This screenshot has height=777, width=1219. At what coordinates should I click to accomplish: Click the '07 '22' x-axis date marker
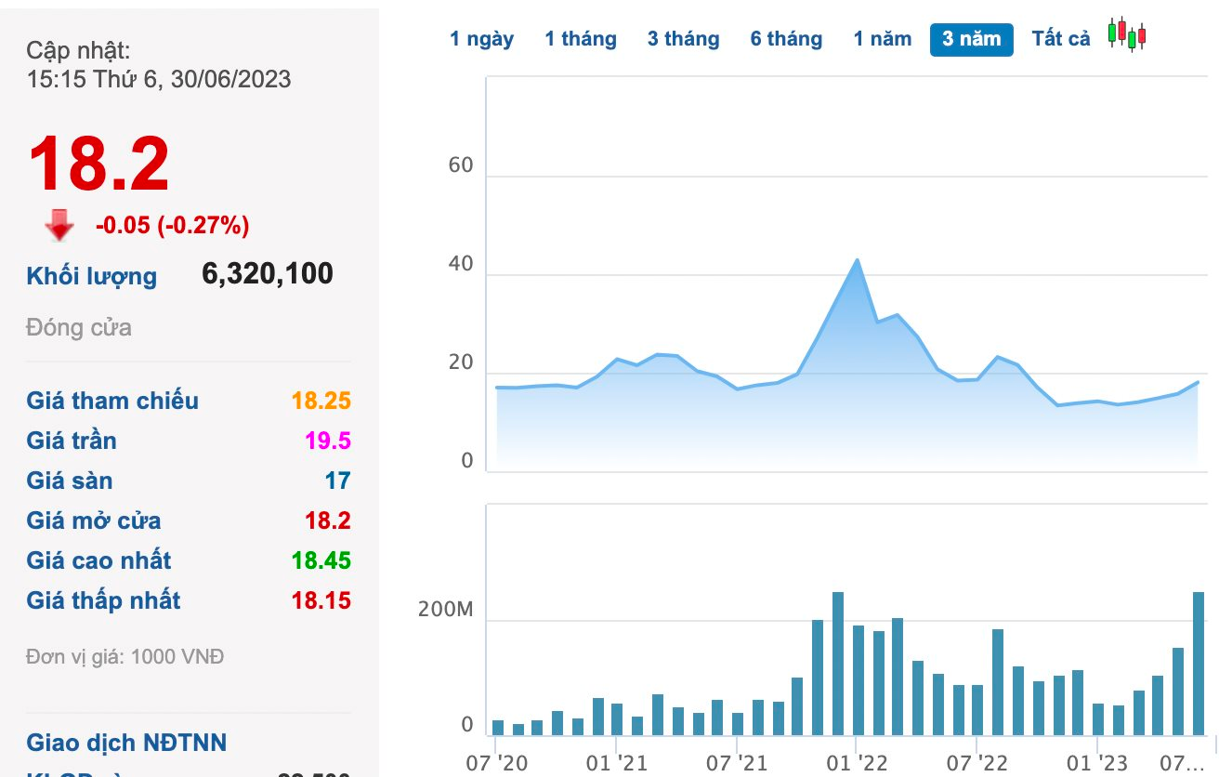tap(977, 763)
